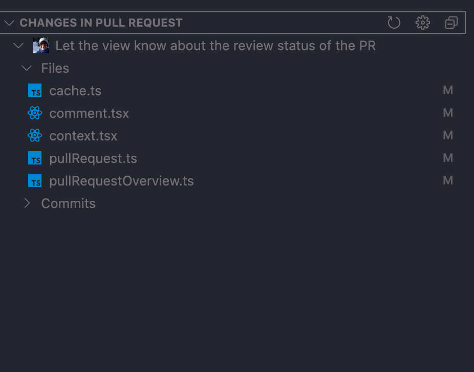Click the TypeScript icon beside pullRequest.ts
The height and width of the screenshot is (372, 474).
click(35, 158)
